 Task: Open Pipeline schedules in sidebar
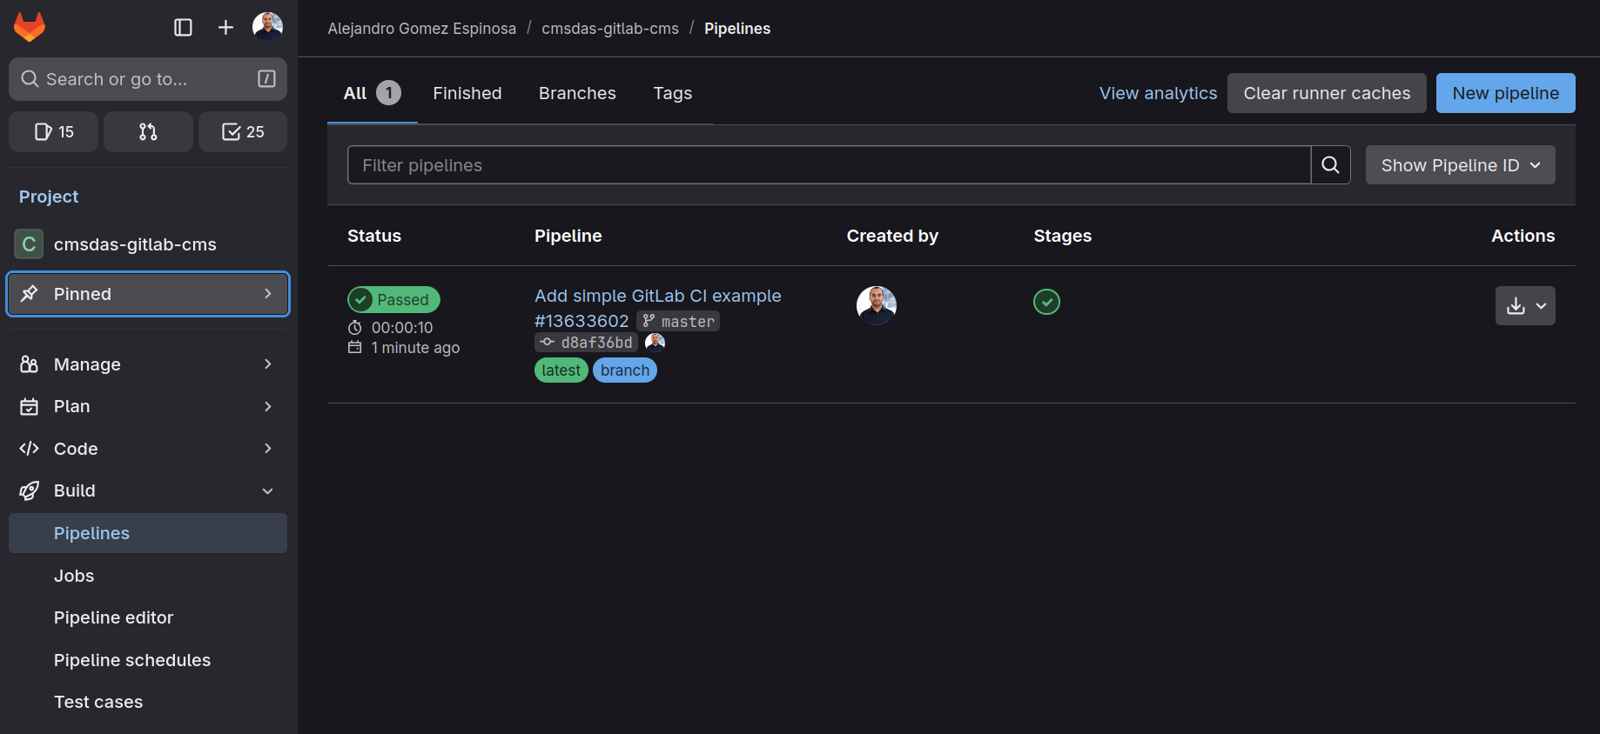(148, 660)
